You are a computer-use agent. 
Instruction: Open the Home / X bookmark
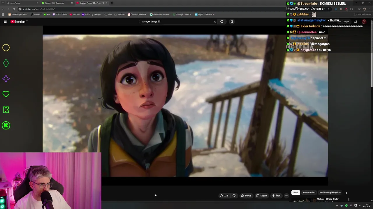36,14
